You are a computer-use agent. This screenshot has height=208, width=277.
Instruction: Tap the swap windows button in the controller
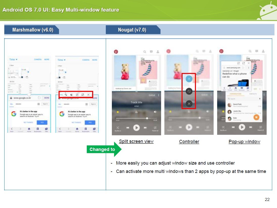point(189,91)
